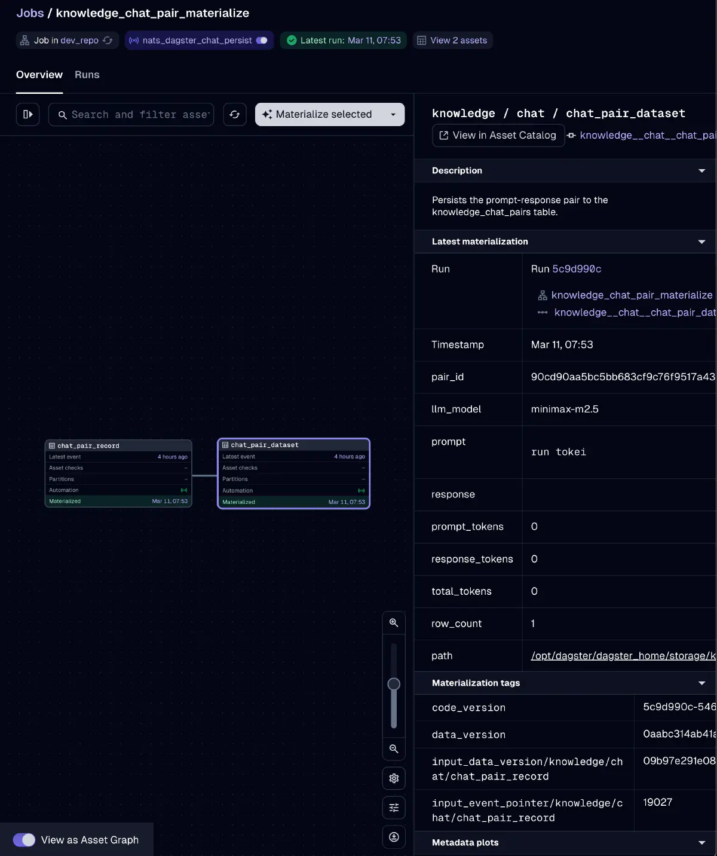Click the job hierarchy icon near dev_repo
The height and width of the screenshot is (856, 717).
[24, 41]
